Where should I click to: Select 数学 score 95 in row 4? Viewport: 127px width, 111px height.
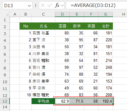77,40
